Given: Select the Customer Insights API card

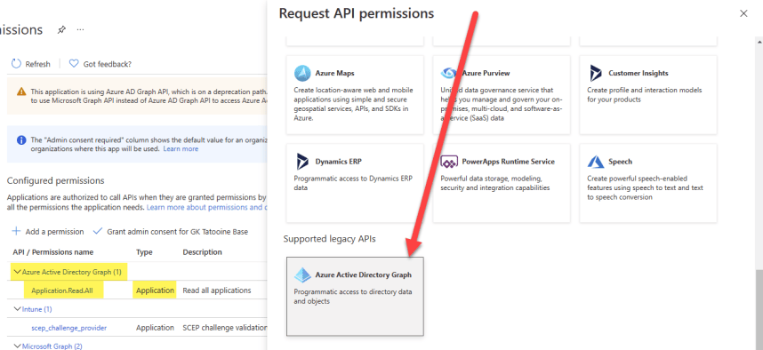Looking at the screenshot, I should click(648, 95).
